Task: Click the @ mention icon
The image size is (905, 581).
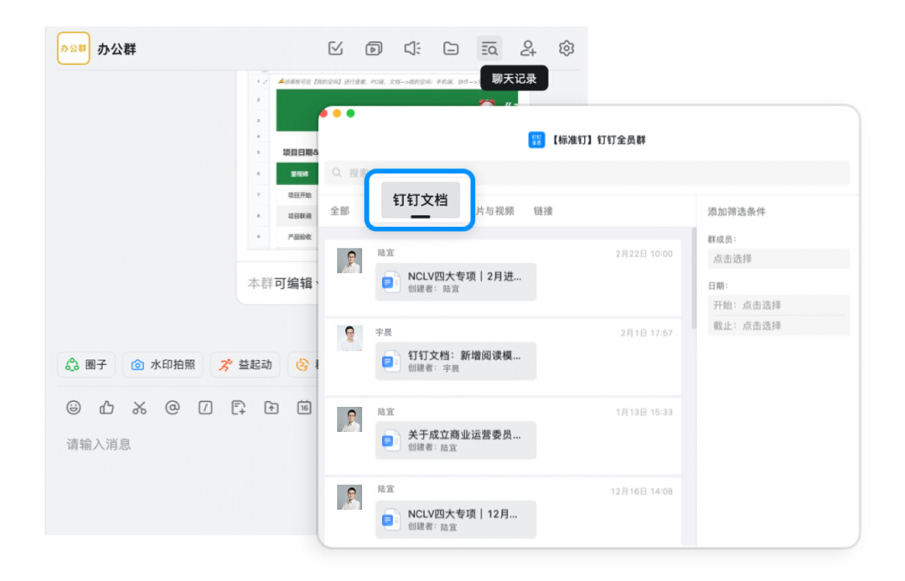Action: [x=172, y=408]
